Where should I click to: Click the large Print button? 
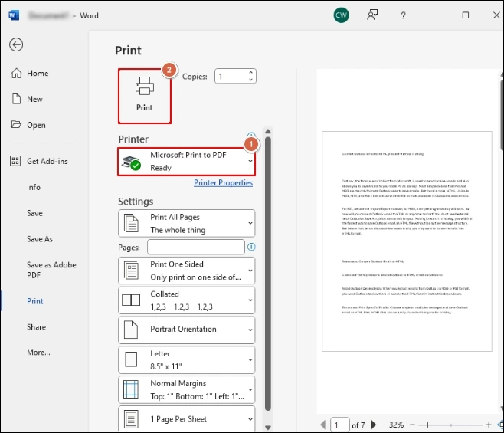click(144, 96)
